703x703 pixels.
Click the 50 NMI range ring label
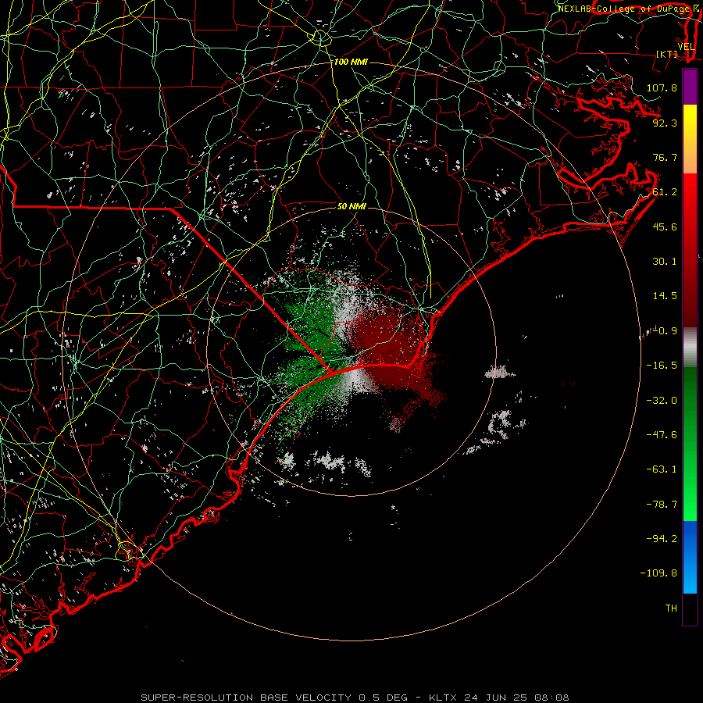coord(351,206)
